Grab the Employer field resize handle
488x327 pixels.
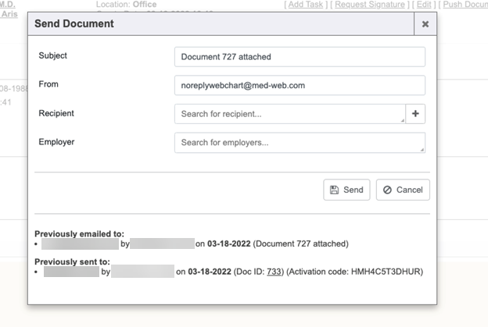point(422,150)
